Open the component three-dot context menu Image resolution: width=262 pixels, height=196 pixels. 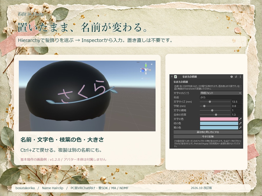click(240, 77)
